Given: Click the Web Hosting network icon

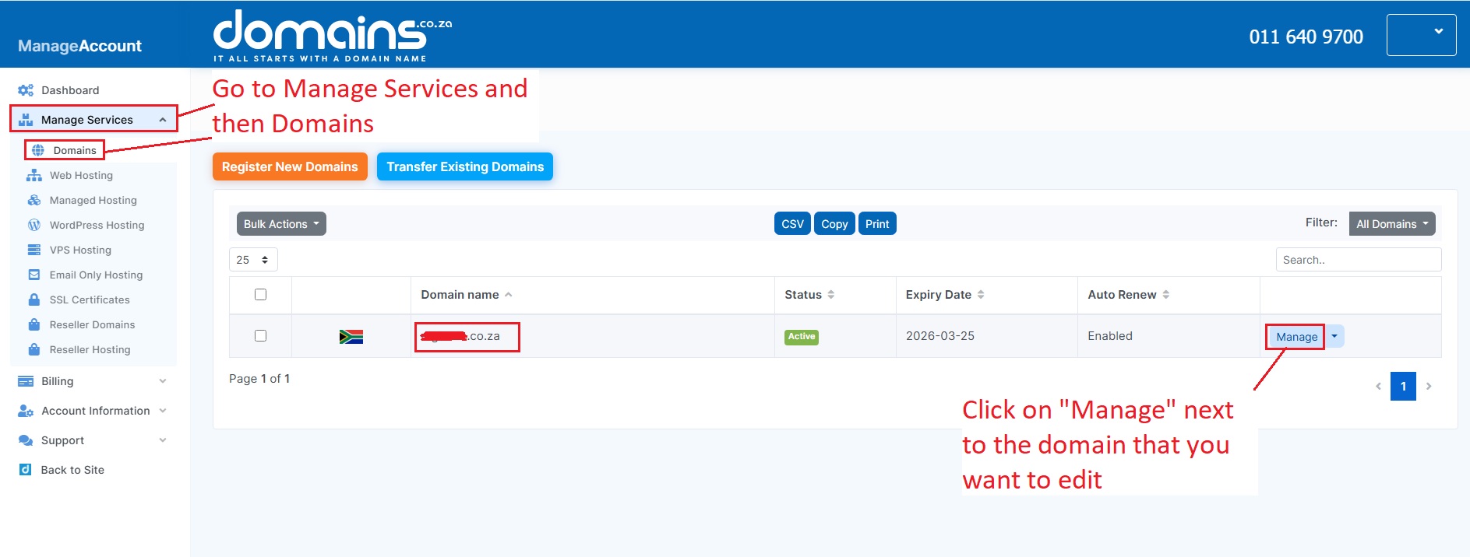Looking at the screenshot, I should tap(34, 176).
